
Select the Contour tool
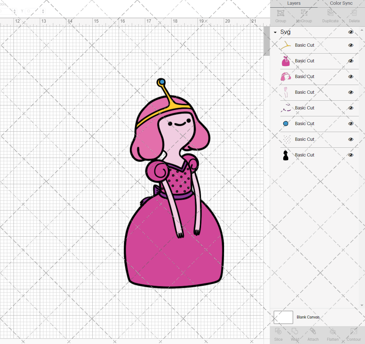[x=354, y=332]
